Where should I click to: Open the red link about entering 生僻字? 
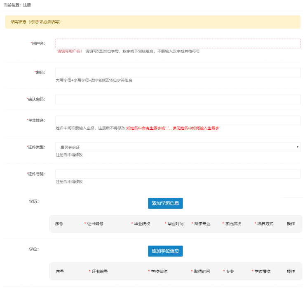pos(172,129)
